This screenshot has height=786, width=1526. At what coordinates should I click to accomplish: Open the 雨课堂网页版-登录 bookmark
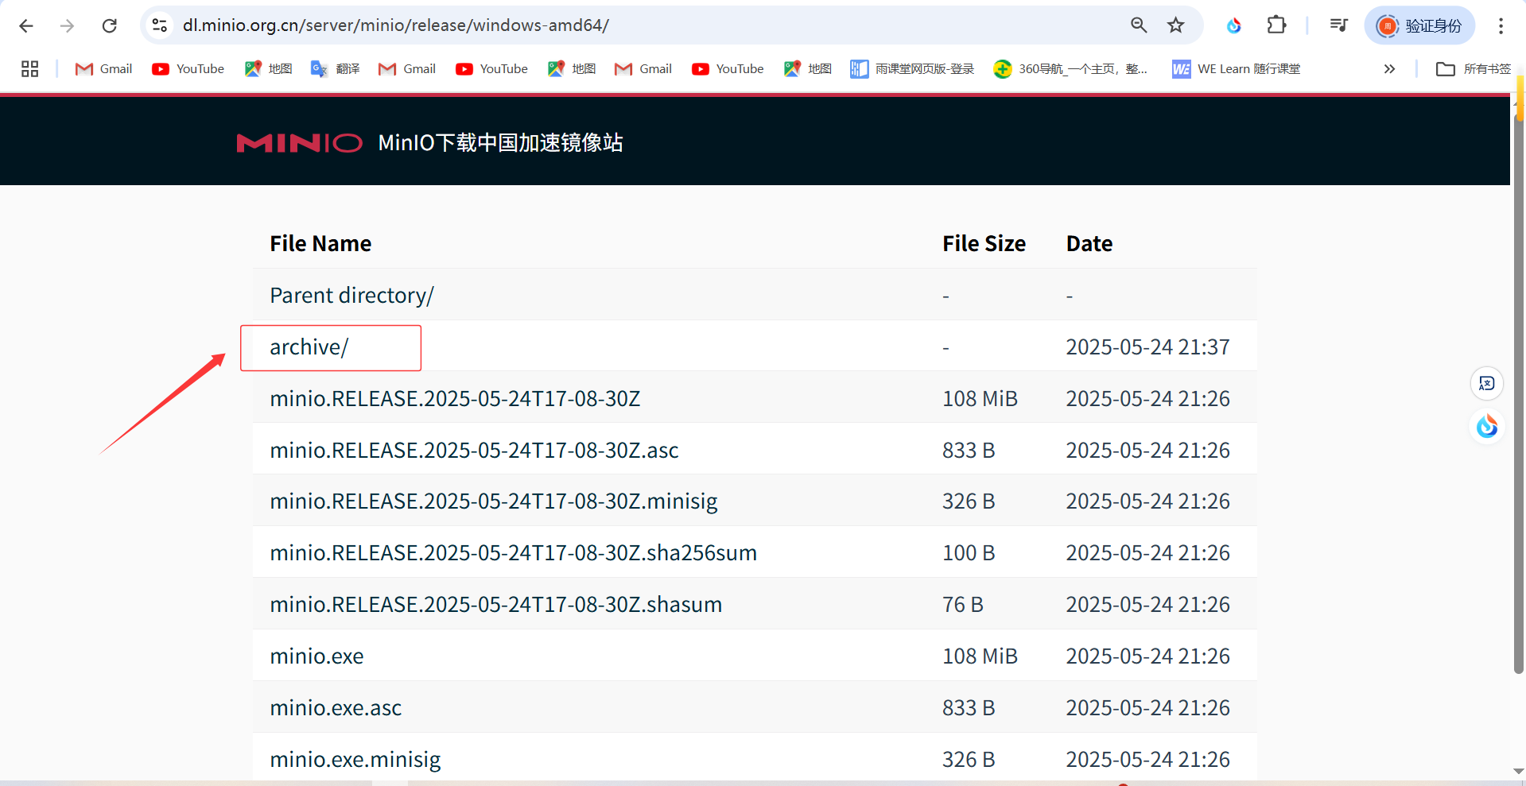(912, 69)
